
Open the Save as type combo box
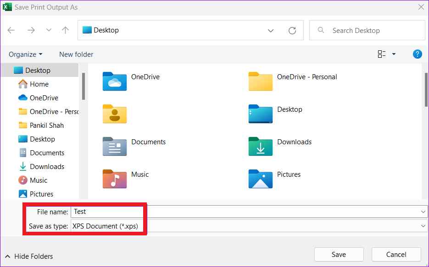tap(249, 226)
